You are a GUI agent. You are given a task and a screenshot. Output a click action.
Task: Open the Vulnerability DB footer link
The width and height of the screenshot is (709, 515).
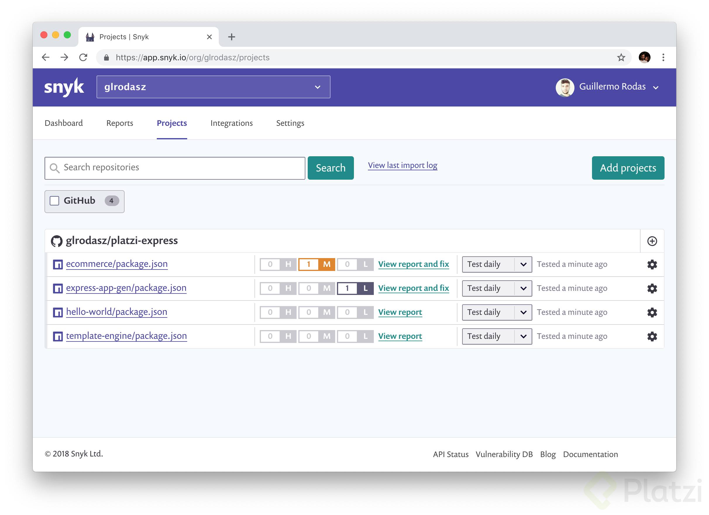click(504, 454)
